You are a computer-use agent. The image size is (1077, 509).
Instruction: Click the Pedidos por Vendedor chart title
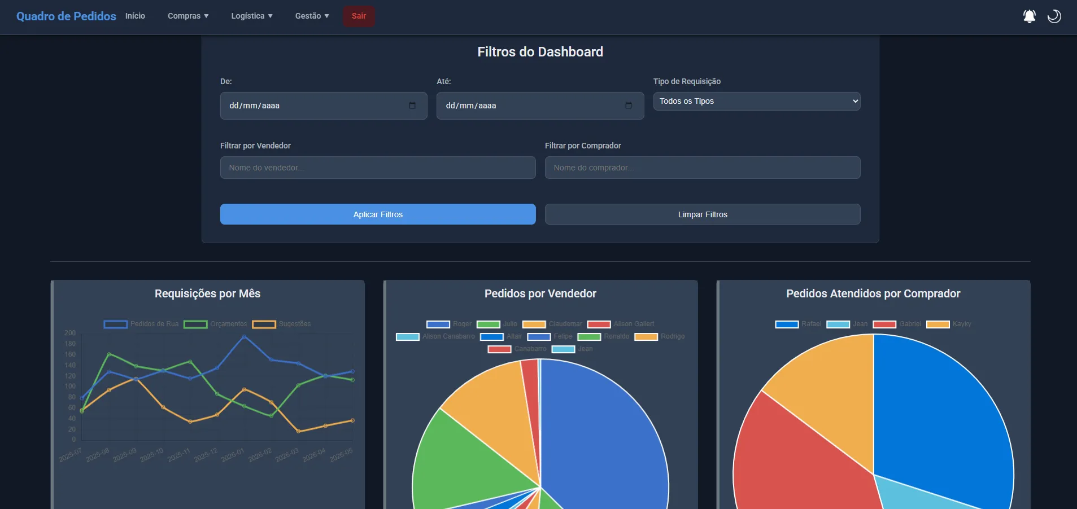[540, 293]
